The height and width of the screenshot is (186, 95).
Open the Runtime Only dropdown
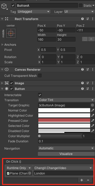pos(19,168)
